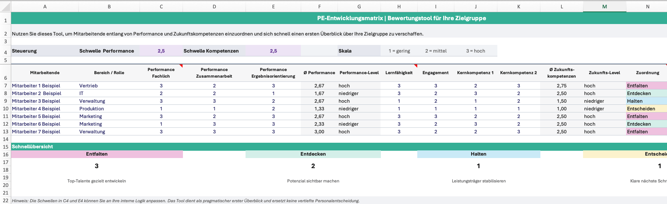Click the Performance Zusammenarbeit heading

pos(214,73)
